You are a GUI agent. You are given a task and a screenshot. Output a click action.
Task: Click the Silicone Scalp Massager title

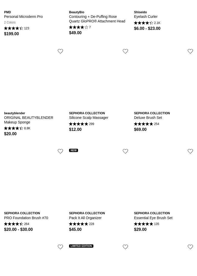(x=89, y=118)
